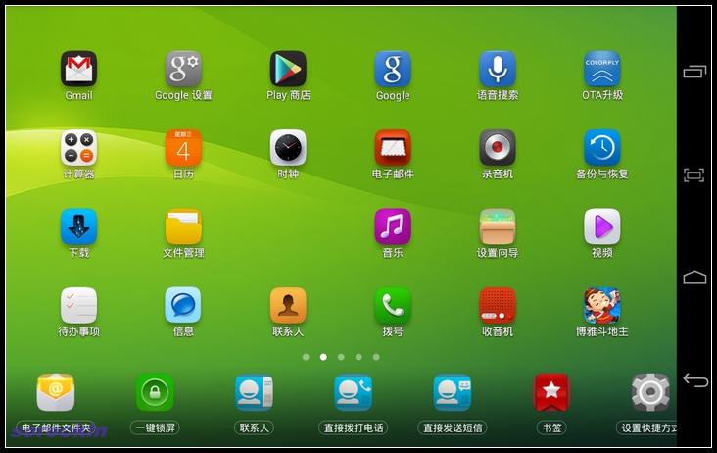Go to first home page dot
The width and height of the screenshot is (717, 453).
(306, 357)
